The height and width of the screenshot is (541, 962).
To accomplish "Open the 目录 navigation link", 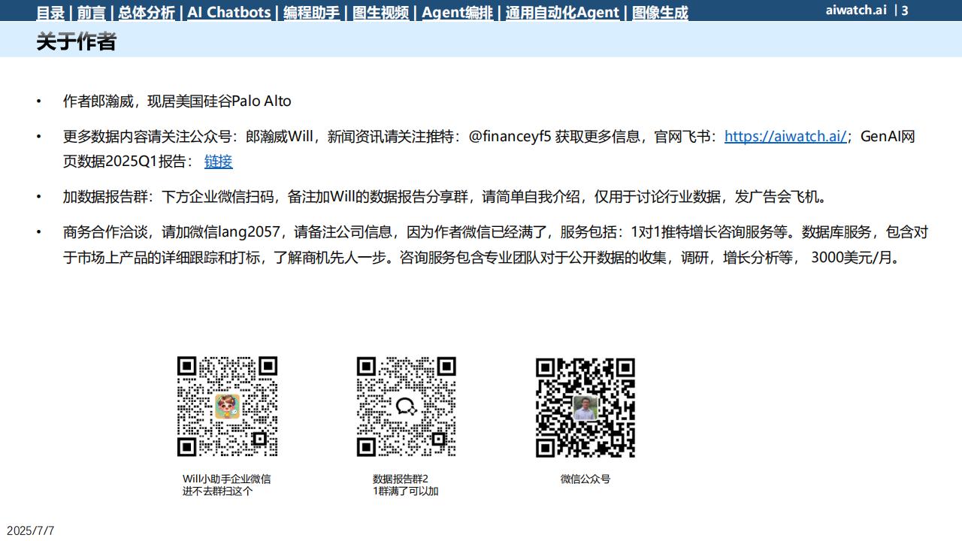I will tap(50, 12).
